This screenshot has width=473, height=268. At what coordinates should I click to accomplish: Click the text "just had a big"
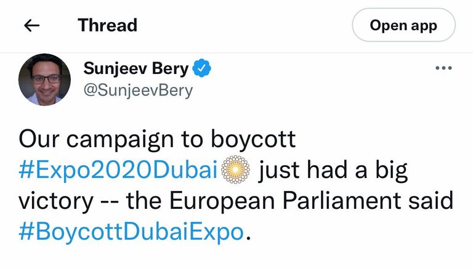[x=333, y=171]
